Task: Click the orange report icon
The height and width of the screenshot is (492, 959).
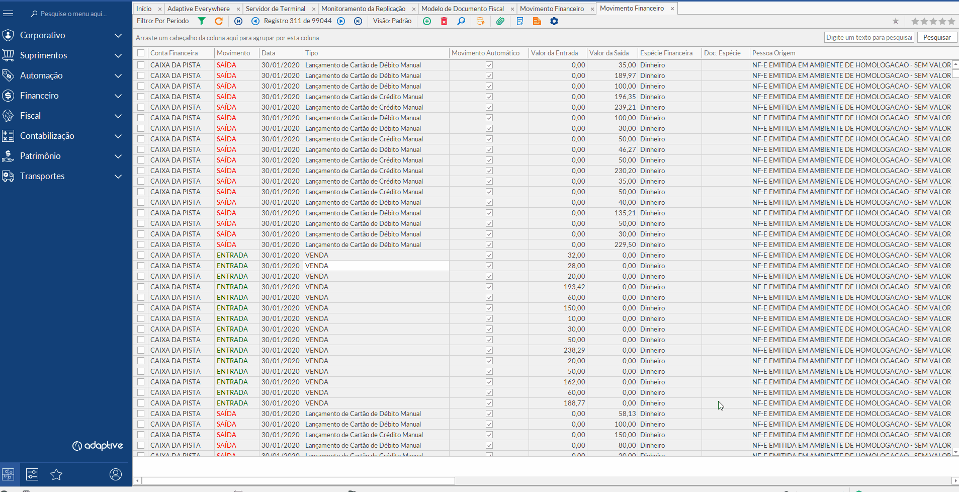Action: (x=537, y=21)
